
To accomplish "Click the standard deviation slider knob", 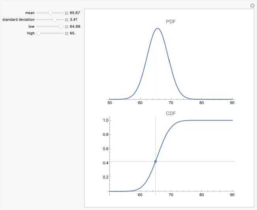I will point(54,19).
